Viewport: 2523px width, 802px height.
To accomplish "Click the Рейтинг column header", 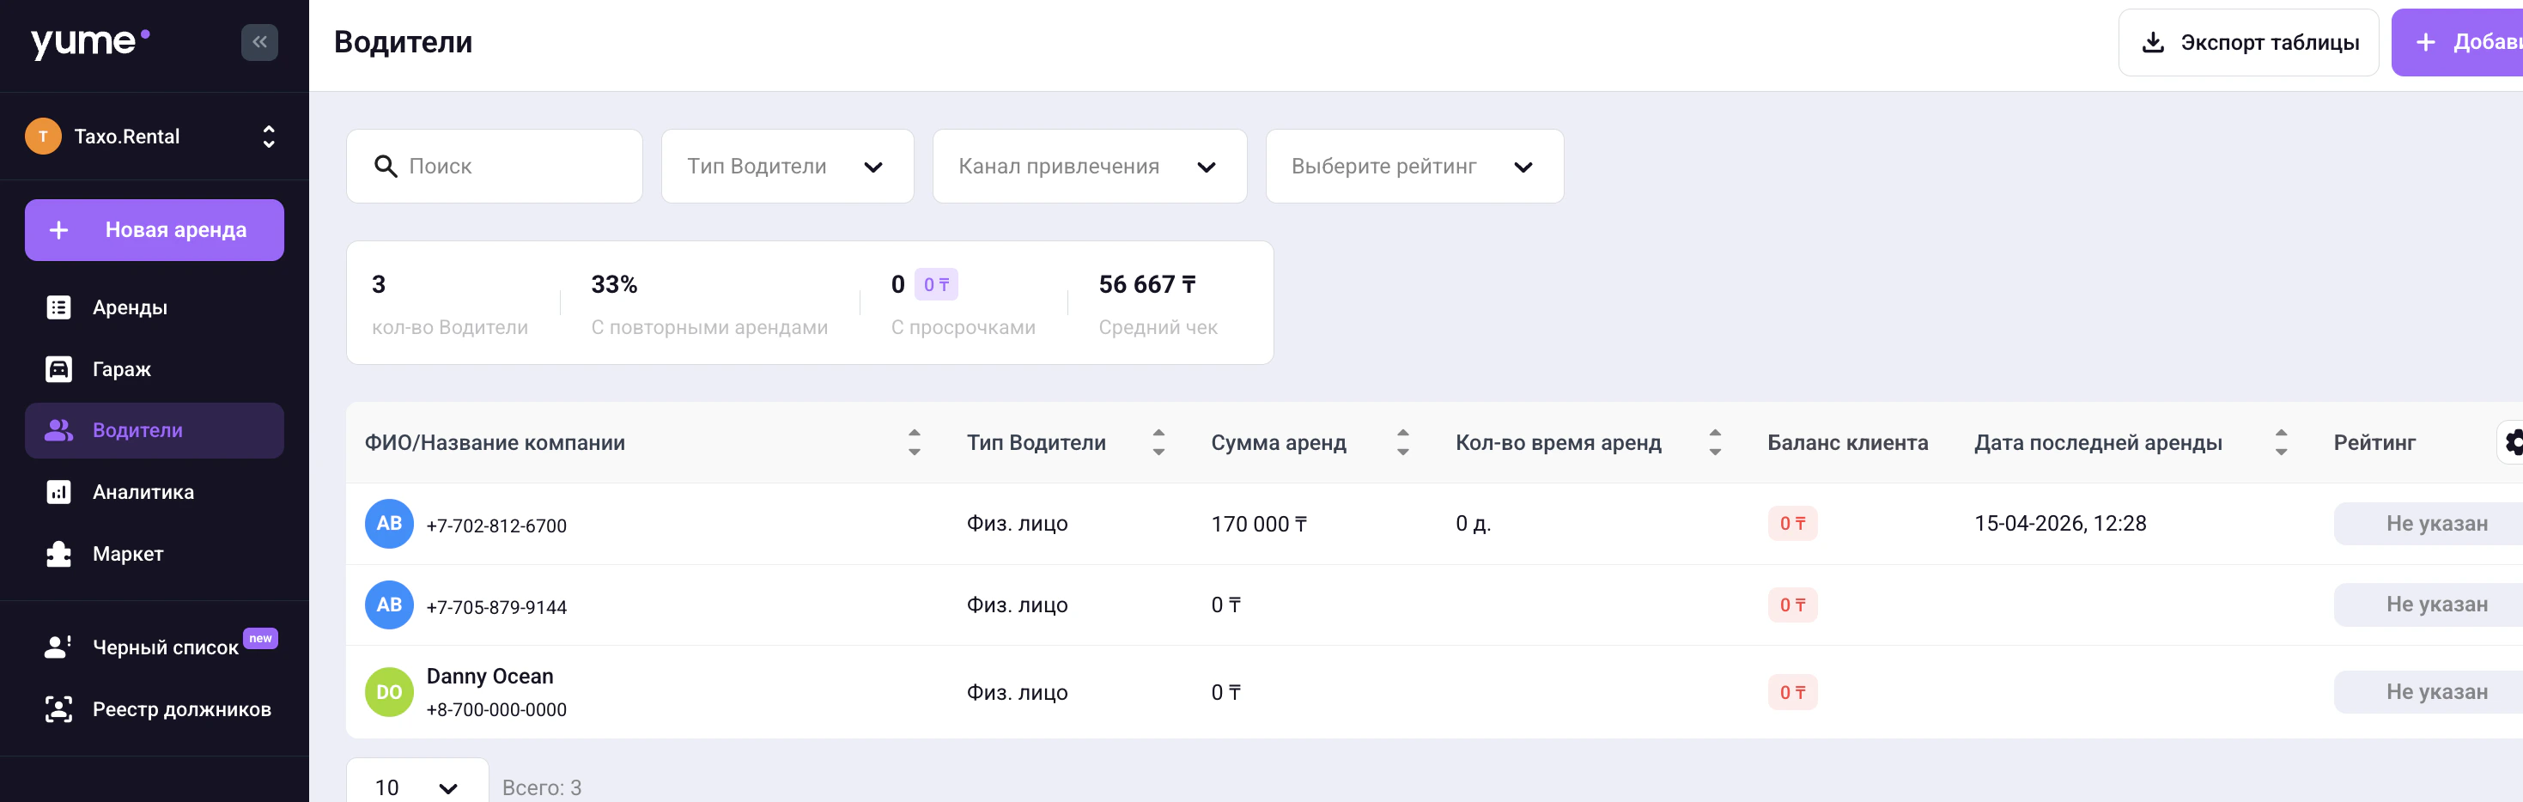I will click(2374, 442).
